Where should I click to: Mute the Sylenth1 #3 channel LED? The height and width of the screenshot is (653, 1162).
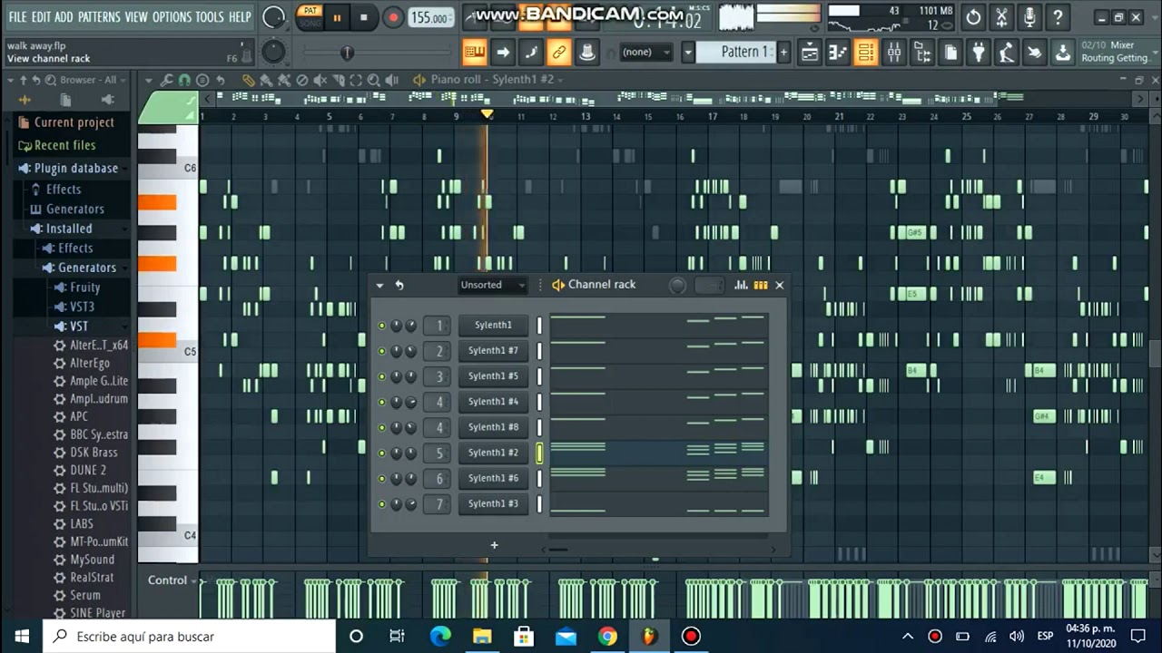pyautogui.click(x=381, y=503)
